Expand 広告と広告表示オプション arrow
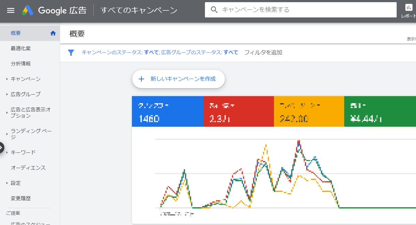 coord(7,113)
